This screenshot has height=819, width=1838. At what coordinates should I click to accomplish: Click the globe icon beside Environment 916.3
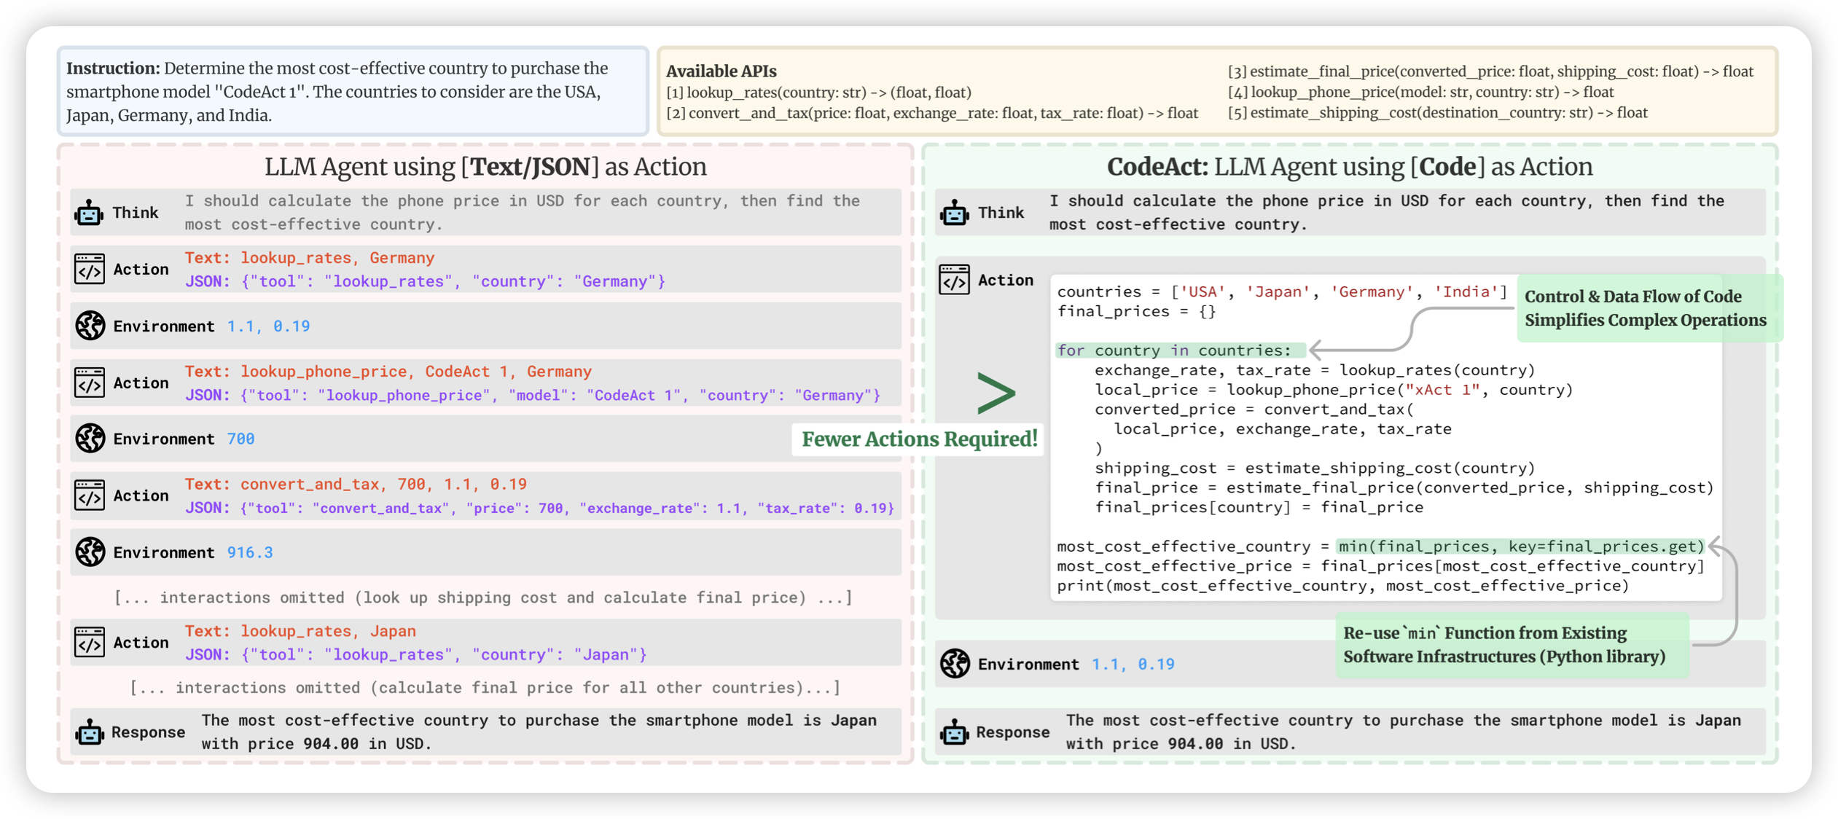click(90, 552)
